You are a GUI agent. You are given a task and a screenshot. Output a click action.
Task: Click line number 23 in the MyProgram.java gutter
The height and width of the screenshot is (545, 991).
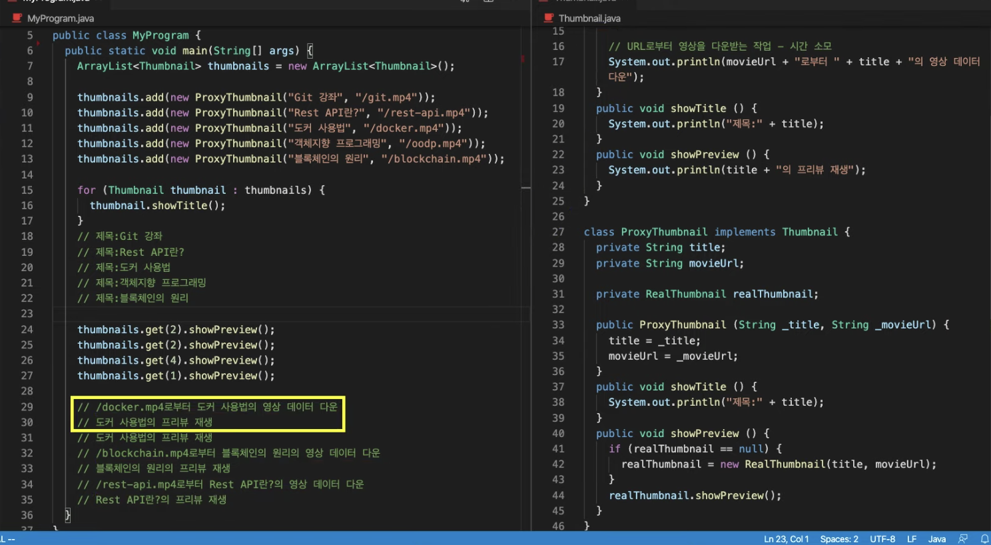27,314
